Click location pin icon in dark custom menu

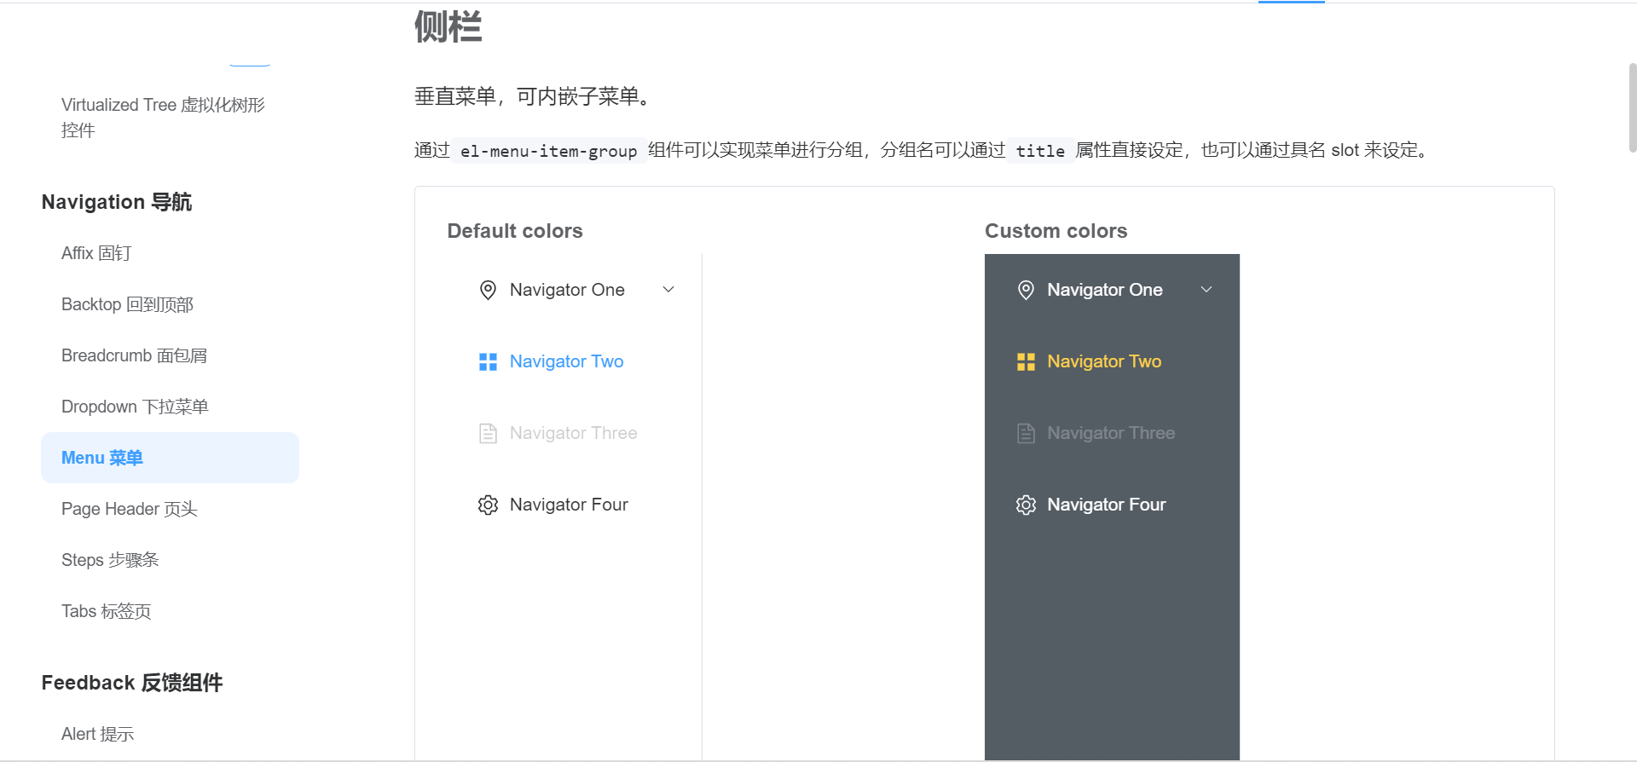1026,291
